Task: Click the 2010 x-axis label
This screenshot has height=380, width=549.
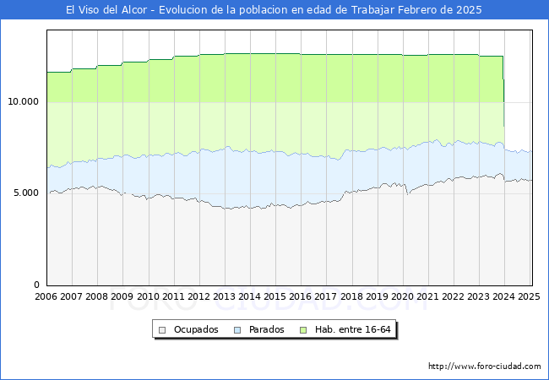Action: pos(148,296)
